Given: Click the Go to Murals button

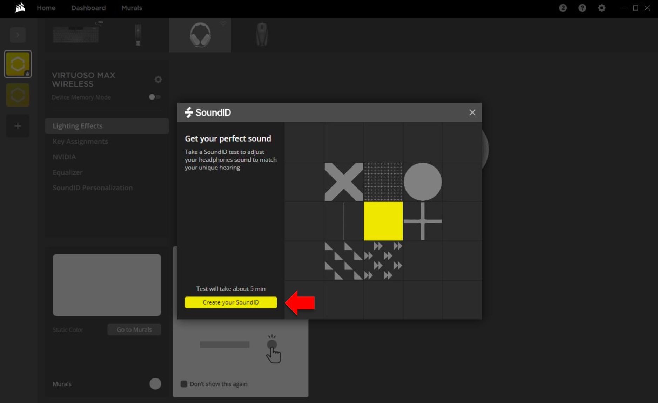Looking at the screenshot, I should point(134,329).
